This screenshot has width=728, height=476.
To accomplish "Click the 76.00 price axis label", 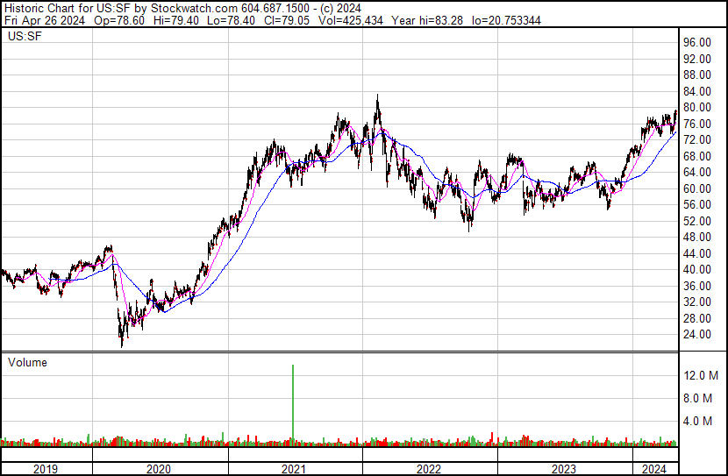I will (697, 124).
